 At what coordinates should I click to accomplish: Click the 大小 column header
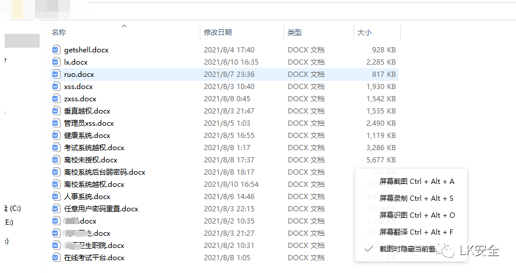pos(364,33)
